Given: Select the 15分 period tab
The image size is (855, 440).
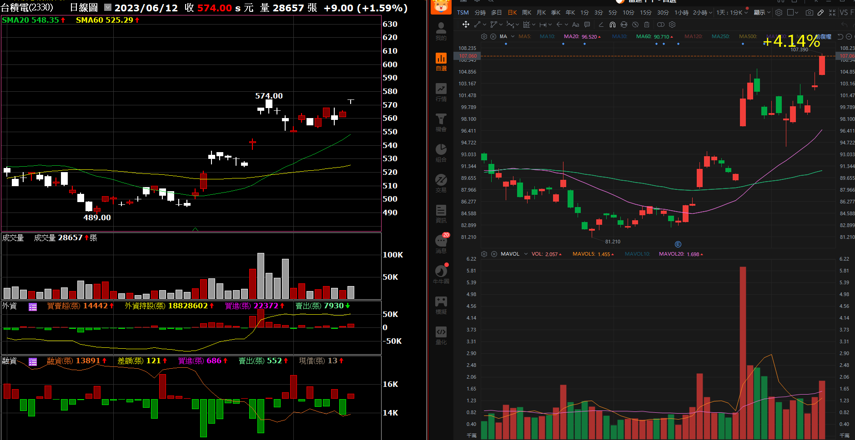Looking at the screenshot, I should click(x=646, y=13).
